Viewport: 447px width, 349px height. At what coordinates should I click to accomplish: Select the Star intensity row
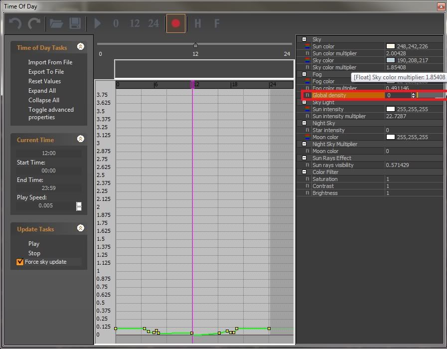[x=370, y=130]
